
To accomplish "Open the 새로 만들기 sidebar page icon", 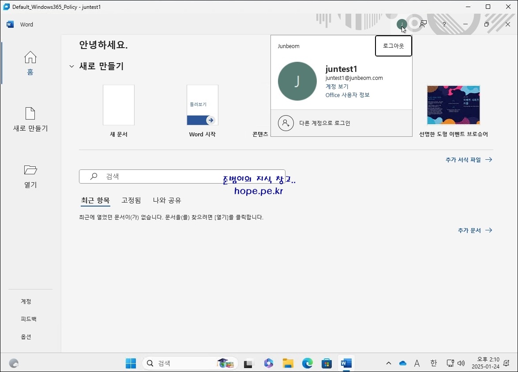I will [x=30, y=113].
